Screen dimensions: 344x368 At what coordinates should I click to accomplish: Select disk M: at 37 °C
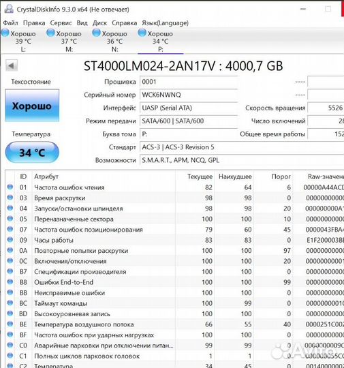pos(69,41)
